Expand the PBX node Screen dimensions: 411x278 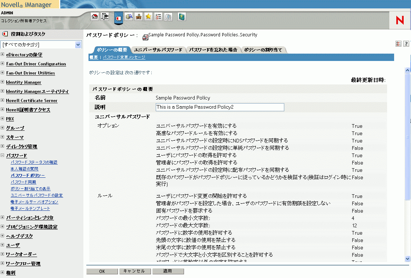[x=2, y=118]
